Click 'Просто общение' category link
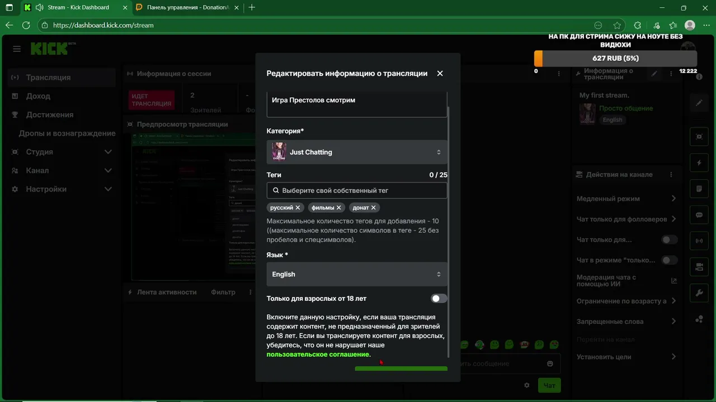 (626, 108)
